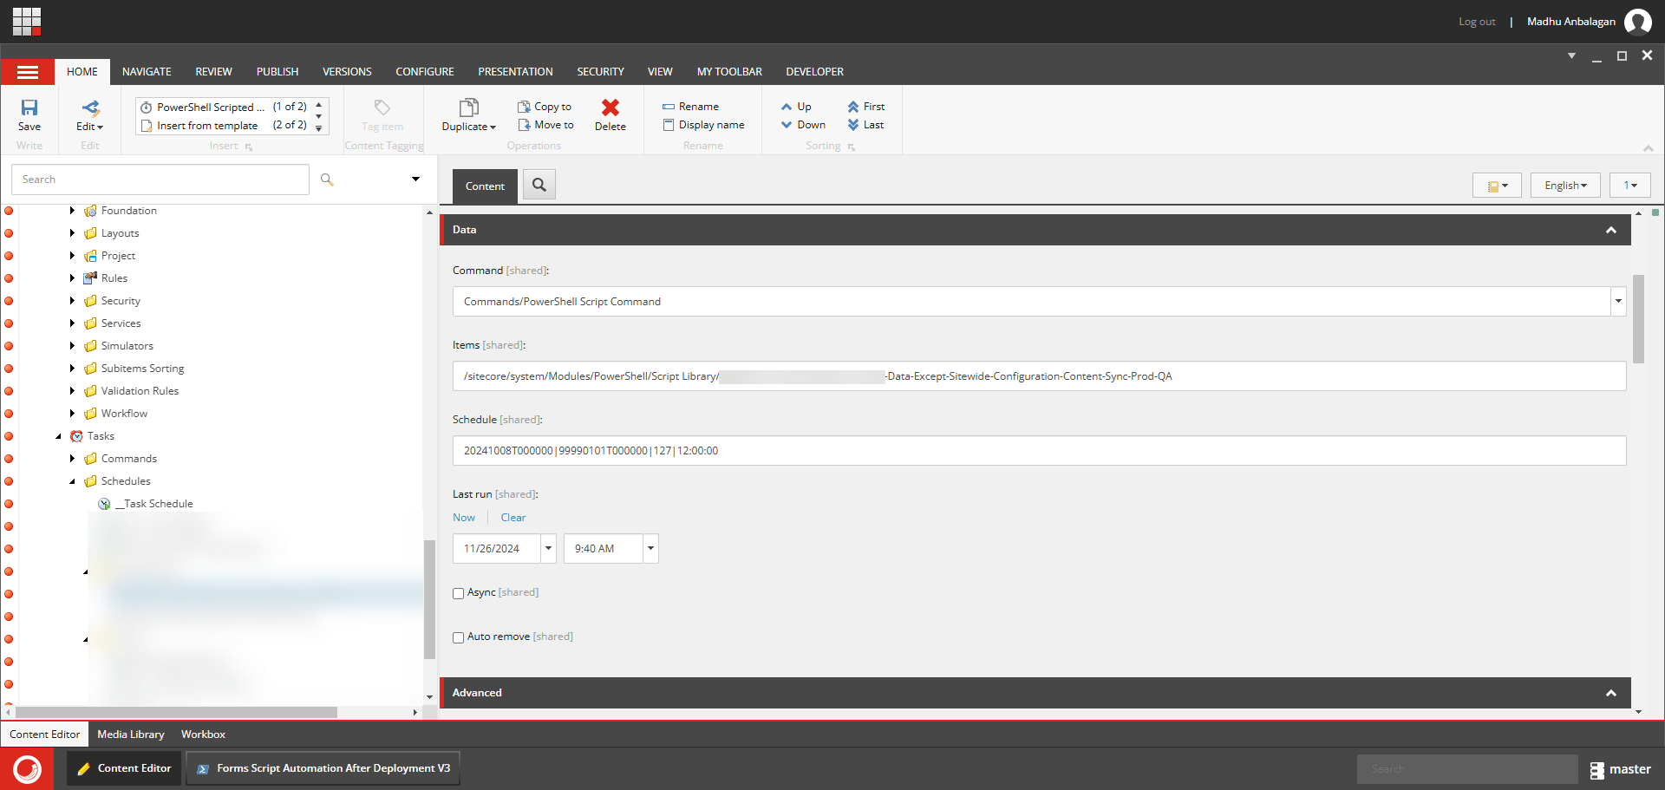
Task: Move item Up in sorting
Action: pos(796,107)
